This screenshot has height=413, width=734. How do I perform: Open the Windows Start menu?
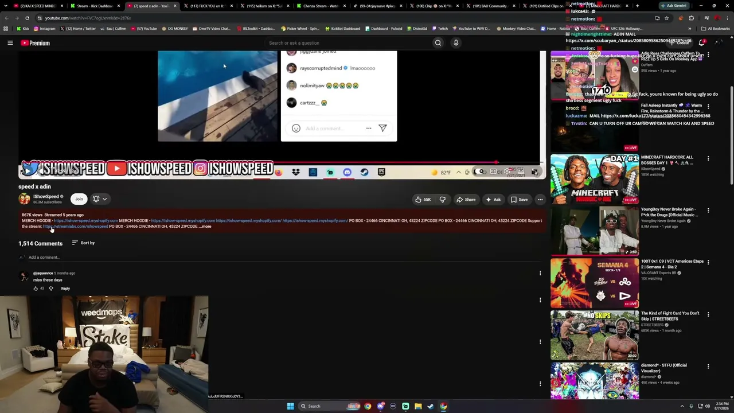coord(290,406)
